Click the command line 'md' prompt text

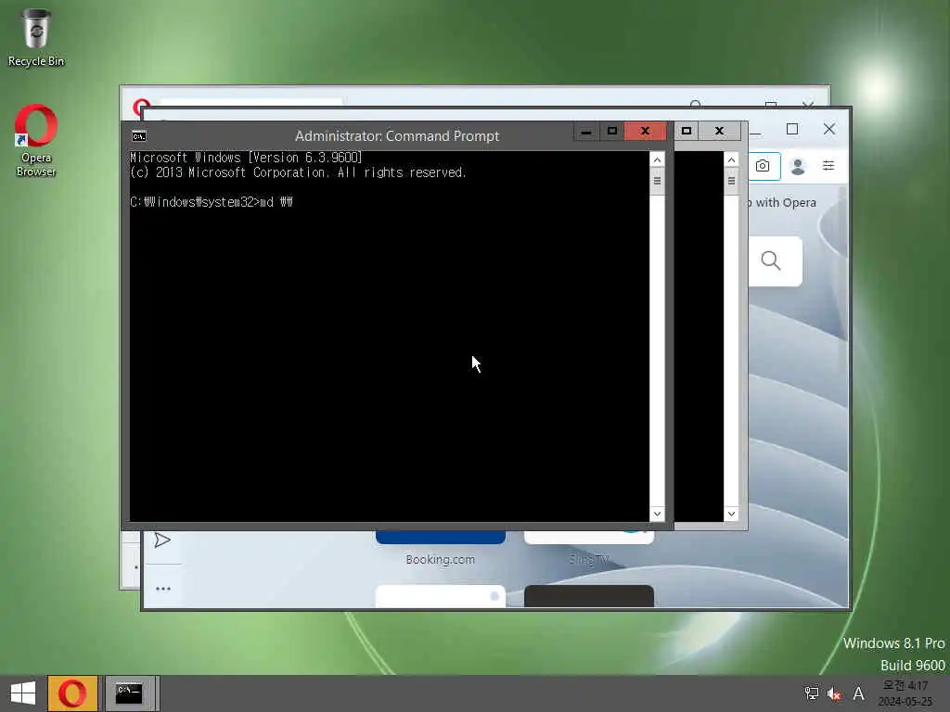pos(212,202)
